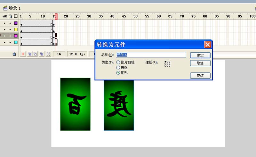Select frame 15 keyframe of purple-swatch layer
The height and width of the screenshot is (157, 256).
pyautogui.click(x=54, y=23)
